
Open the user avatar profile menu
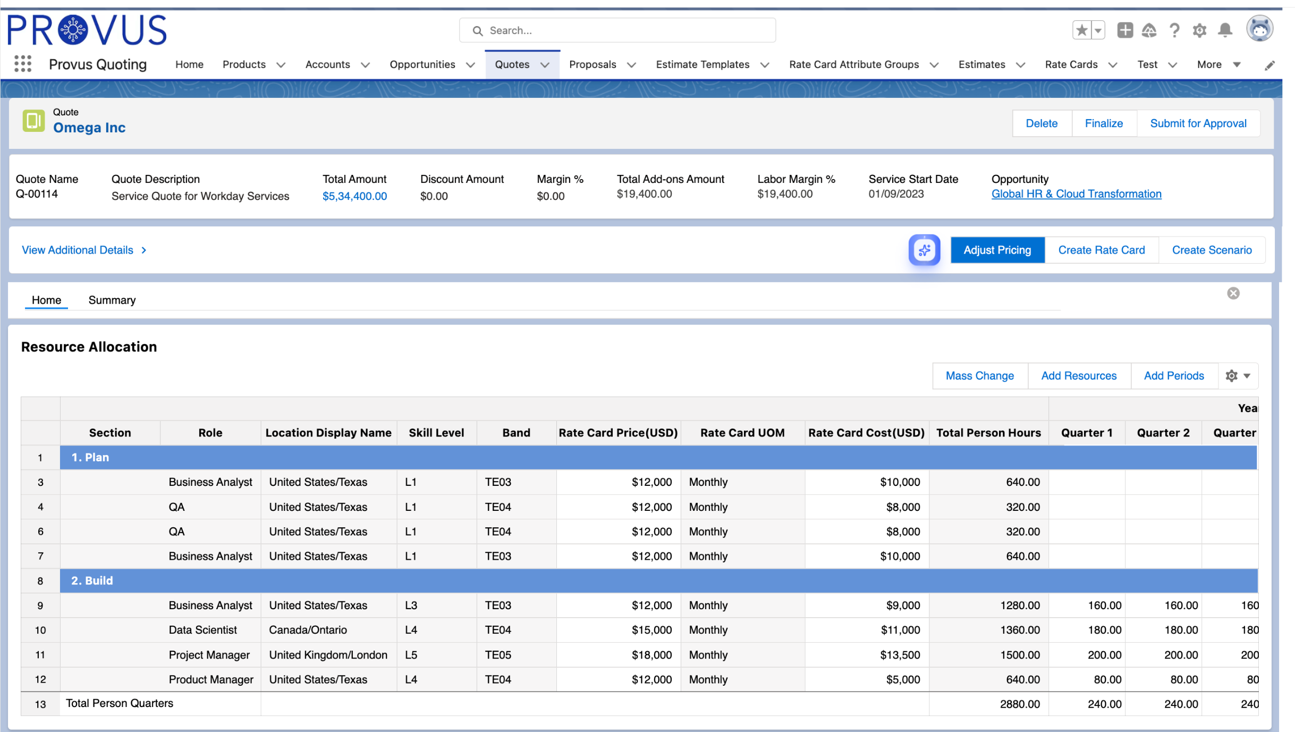[x=1259, y=29]
